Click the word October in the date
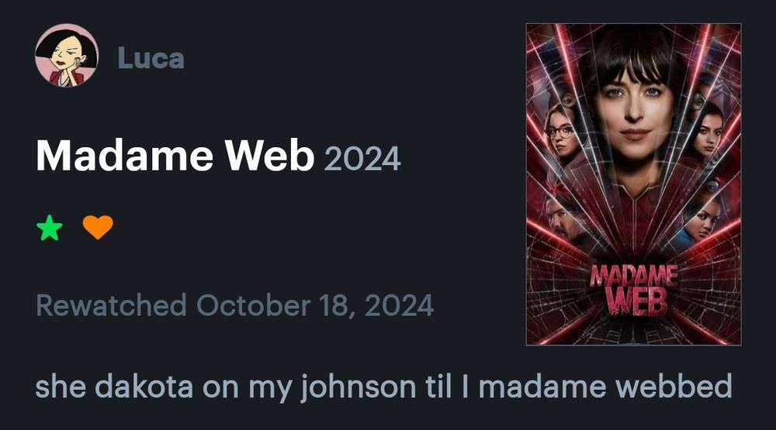776x430 pixels. coord(254,305)
